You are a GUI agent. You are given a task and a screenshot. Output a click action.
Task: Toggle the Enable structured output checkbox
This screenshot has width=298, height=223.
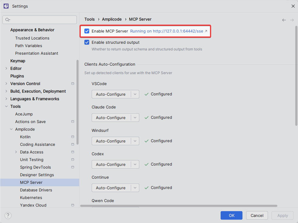(x=87, y=42)
